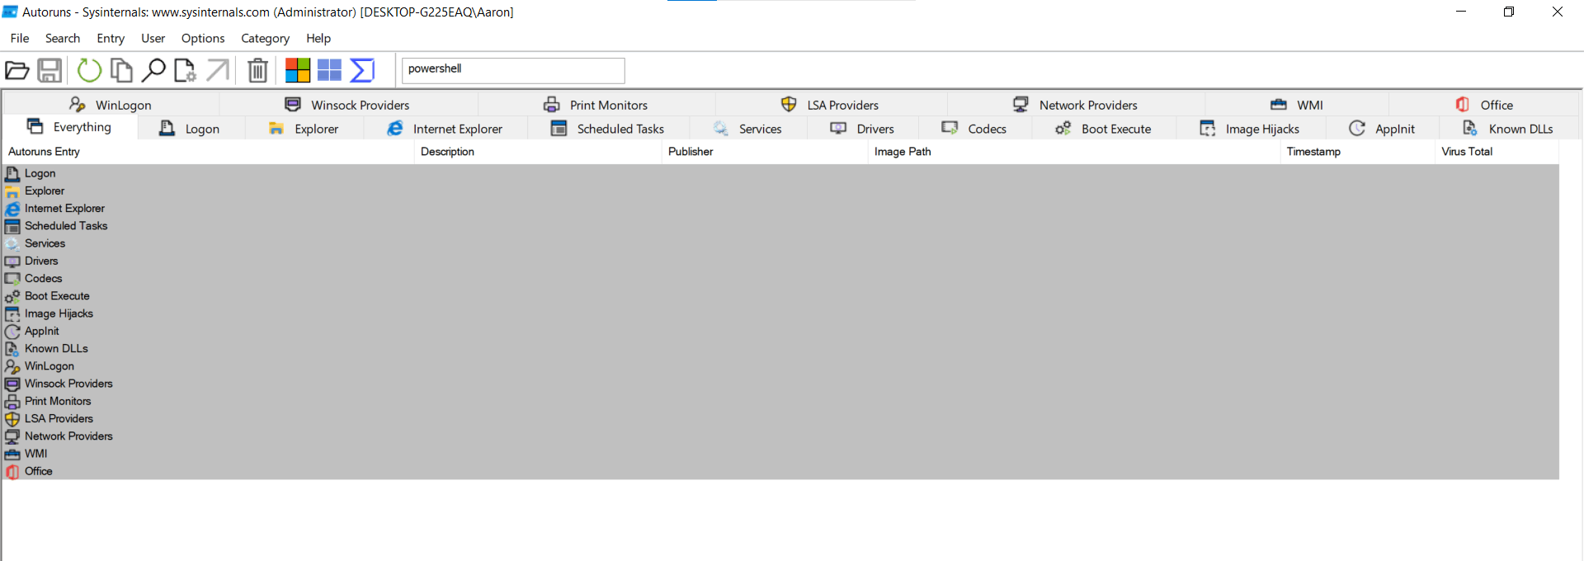Sort by Image Path column header
Screen dimensions: 1584x561
pyautogui.click(x=1074, y=152)
